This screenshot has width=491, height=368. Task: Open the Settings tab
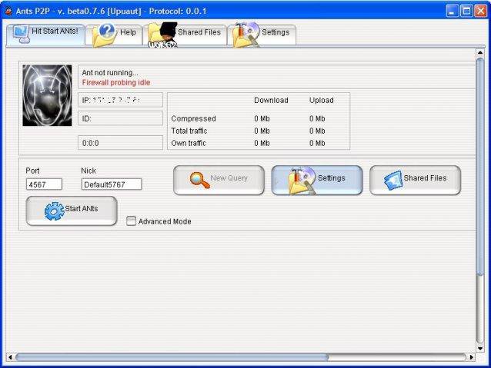click(275, 33)
